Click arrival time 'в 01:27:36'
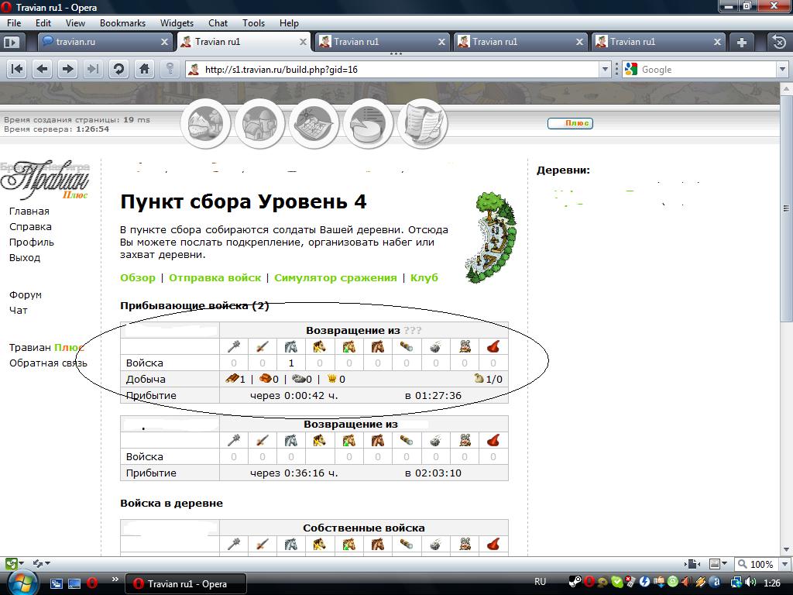This screenshot has width=793, height=595. point(433,395)
